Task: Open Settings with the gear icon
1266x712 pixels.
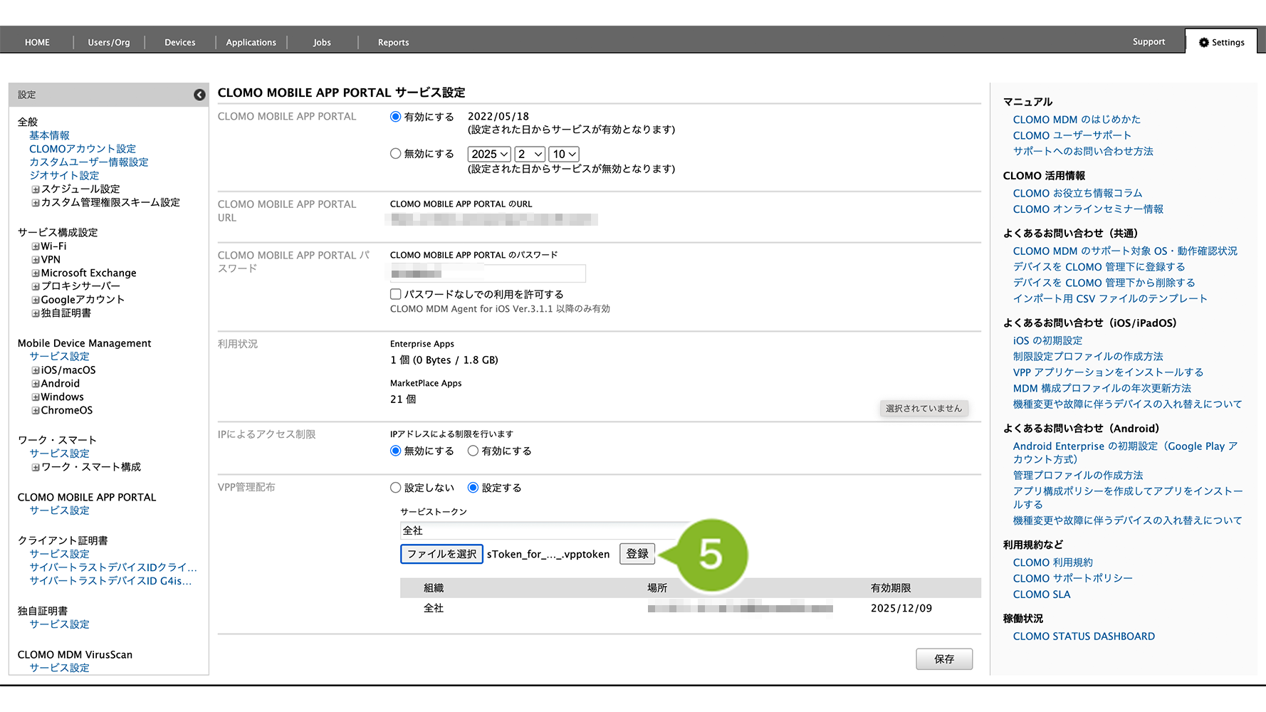Action: tap(1203, 43)
